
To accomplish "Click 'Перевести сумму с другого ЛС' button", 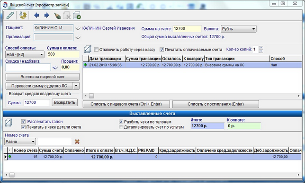I will (x=39, y=86).
